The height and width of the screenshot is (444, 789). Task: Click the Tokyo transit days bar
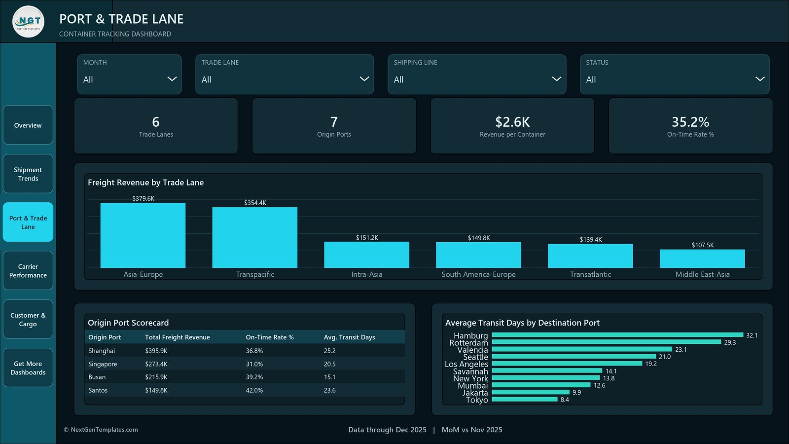click(525, 399)
